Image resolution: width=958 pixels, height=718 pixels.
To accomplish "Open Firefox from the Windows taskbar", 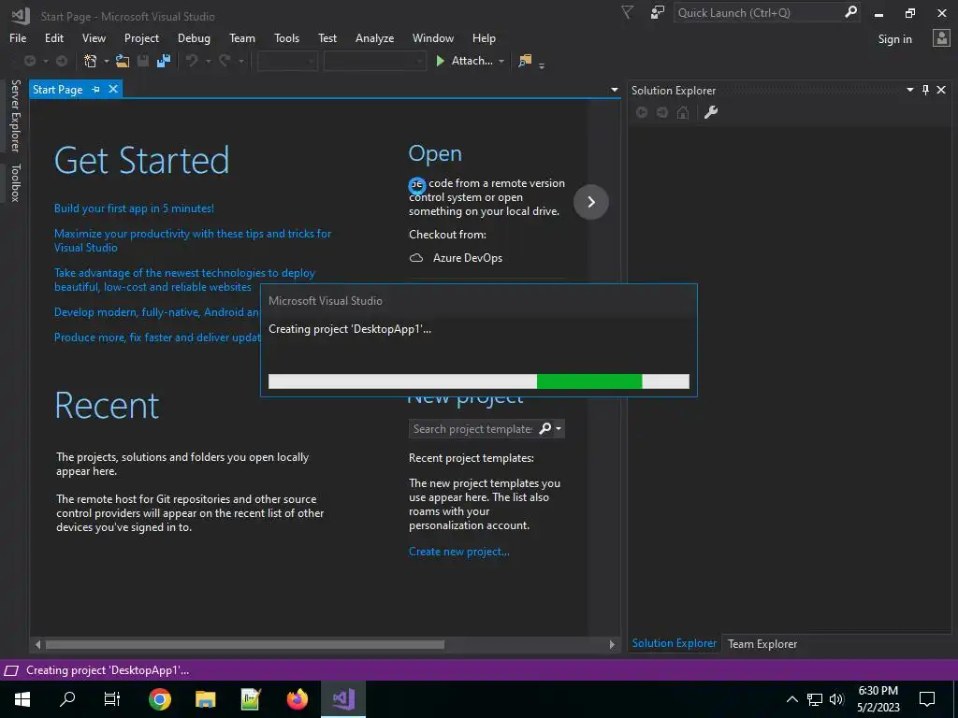I will click(298, 699).
